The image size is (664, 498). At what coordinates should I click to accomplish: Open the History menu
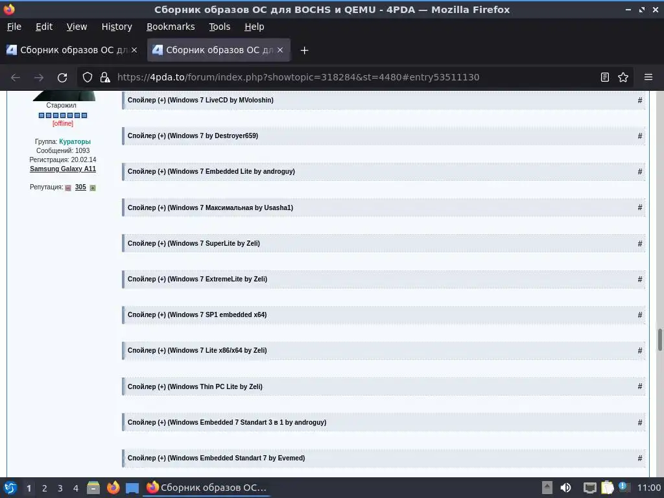(117, 27)
